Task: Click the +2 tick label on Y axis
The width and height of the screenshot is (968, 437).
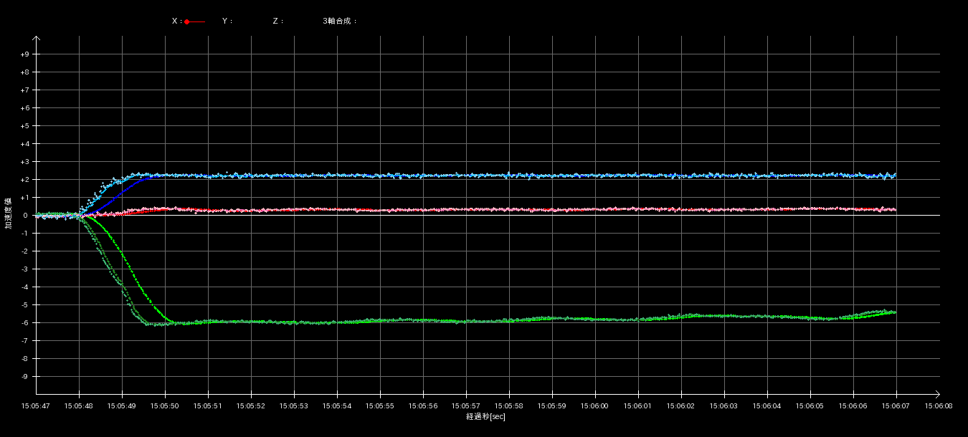Action: (x=24, y=180)
